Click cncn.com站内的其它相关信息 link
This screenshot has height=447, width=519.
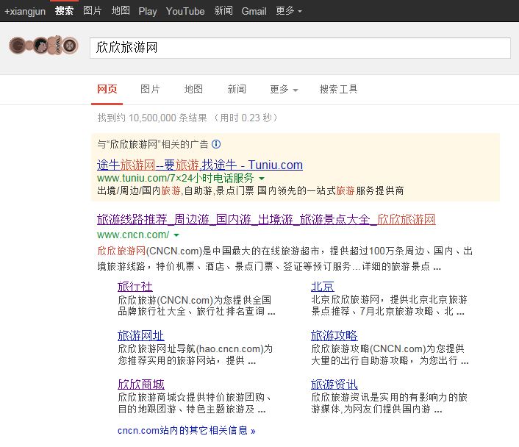[186, 430]
